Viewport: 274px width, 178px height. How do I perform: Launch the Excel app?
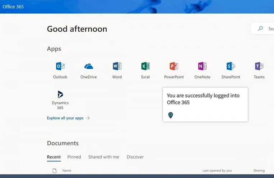pyautogui.click(x=145, y=70)
